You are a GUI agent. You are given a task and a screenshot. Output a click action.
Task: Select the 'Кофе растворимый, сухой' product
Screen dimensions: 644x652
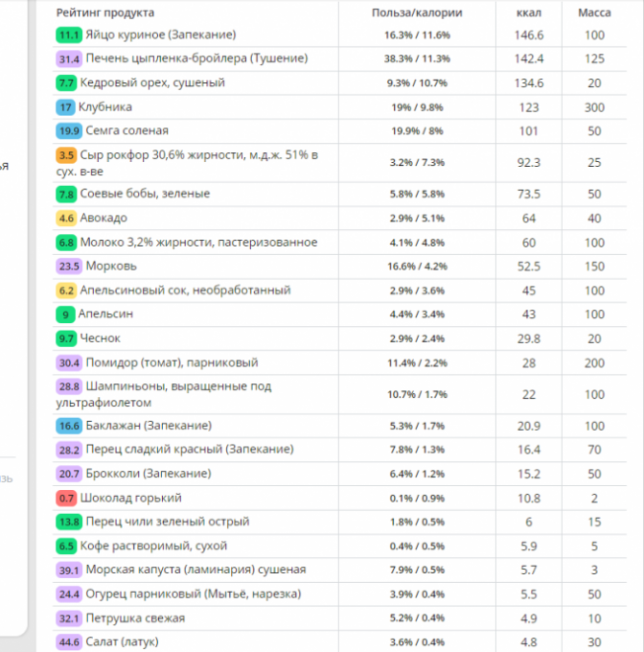(x=153, y=547)
